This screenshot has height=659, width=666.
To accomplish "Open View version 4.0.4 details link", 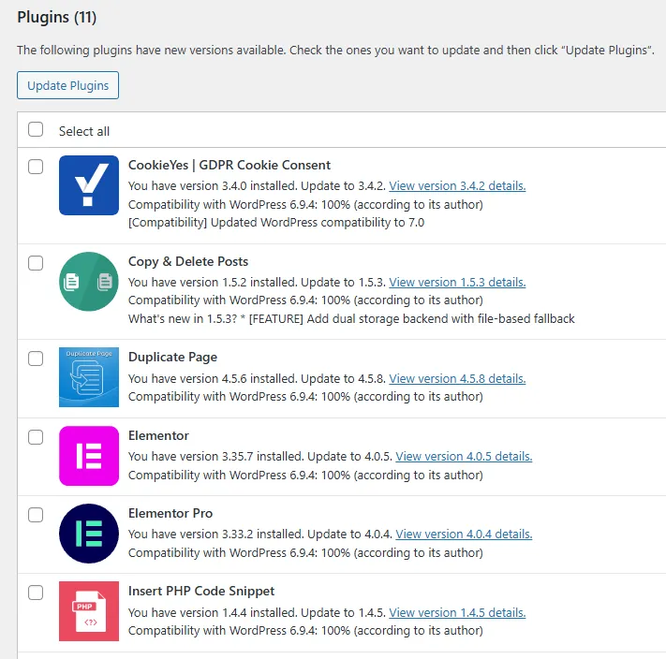I will coord(464,534).
